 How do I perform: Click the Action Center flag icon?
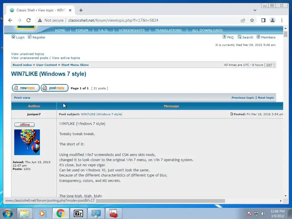[250, 214]
